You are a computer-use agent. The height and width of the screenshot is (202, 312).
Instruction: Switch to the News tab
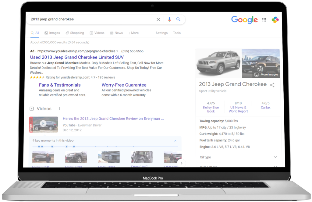tap(116, 33)
